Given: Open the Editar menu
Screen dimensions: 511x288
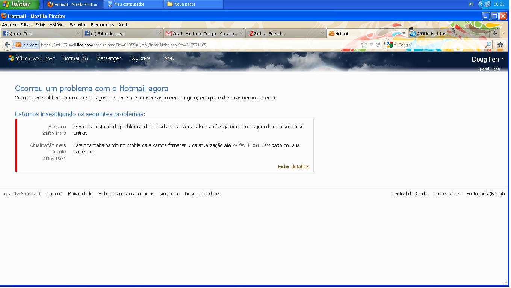Looking at the screenshot, I should click(26, 25).
